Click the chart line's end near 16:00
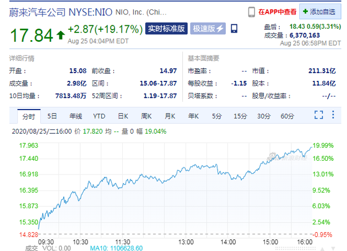Screen dimensions: 347x251 (311, 148)
